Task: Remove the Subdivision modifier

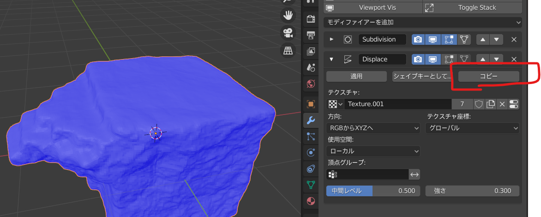Action: pos(514,39)
